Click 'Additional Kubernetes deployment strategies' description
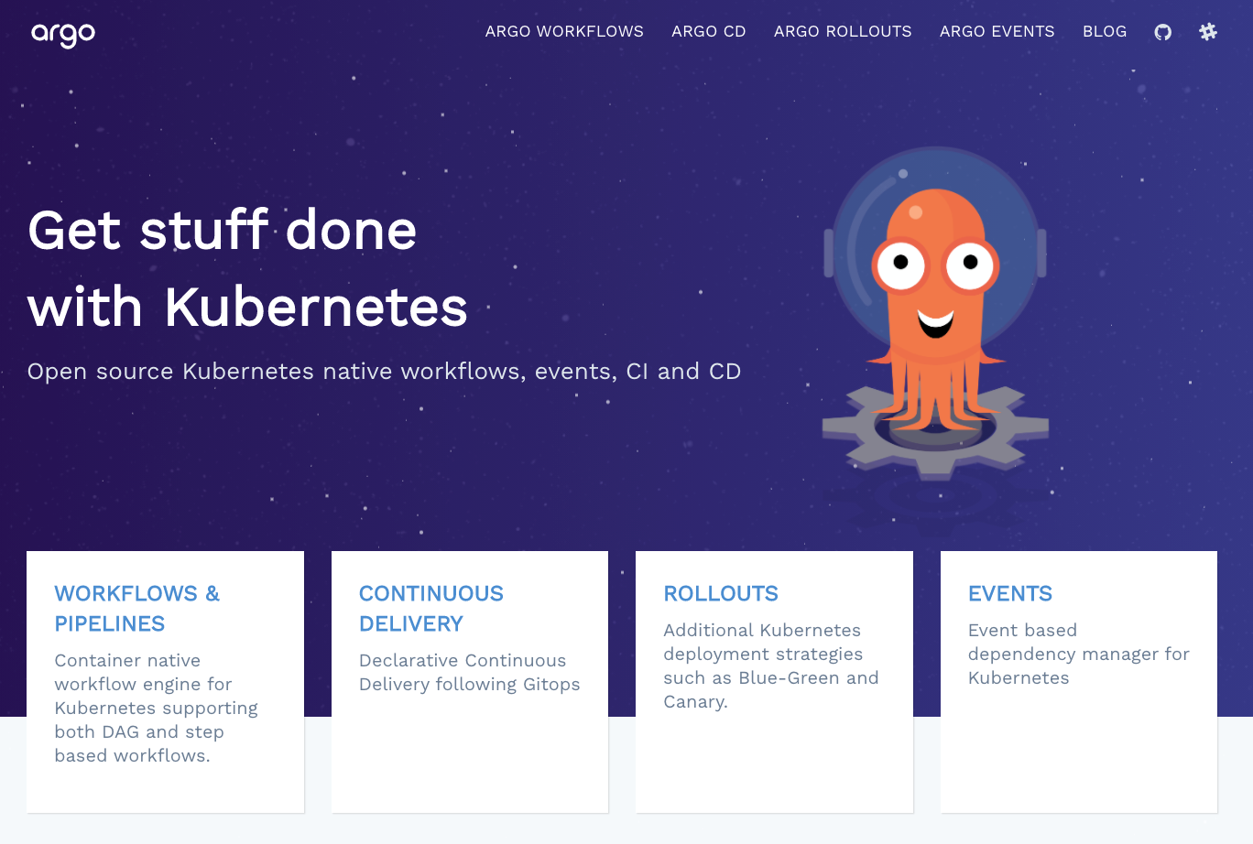Image resolution: width=1253 pixels, height=844 pixels. 771,665
